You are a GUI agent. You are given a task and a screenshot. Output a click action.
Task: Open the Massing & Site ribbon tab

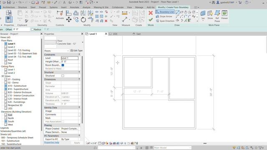coord(101,7)
